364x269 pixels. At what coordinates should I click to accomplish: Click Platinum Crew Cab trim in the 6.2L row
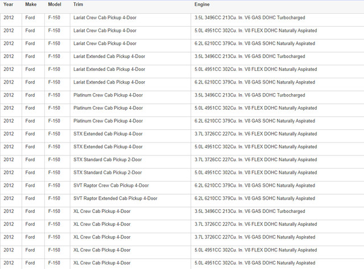108,121
